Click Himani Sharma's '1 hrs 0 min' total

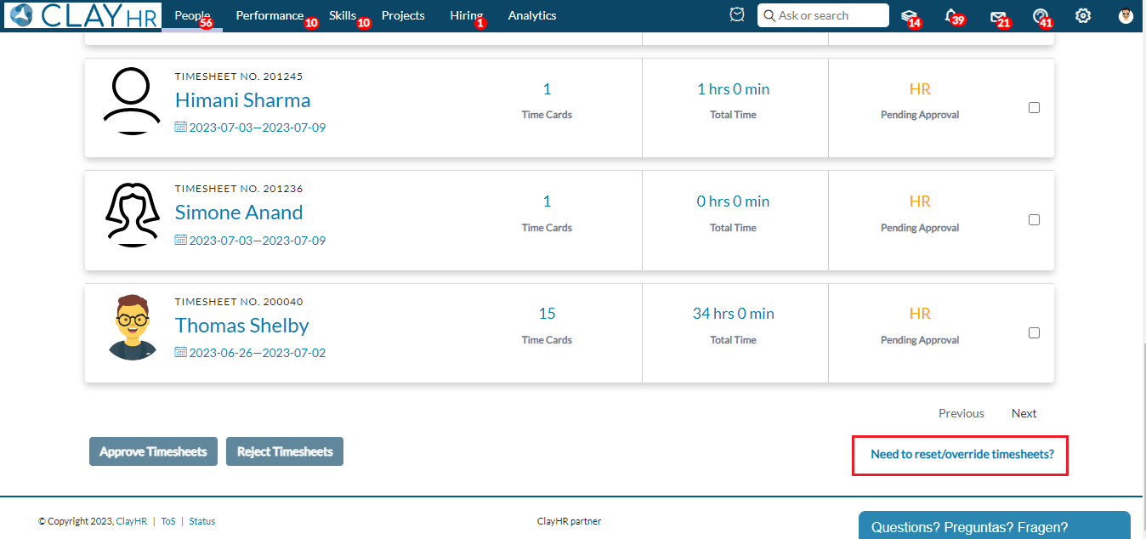[x=734, y=88]
